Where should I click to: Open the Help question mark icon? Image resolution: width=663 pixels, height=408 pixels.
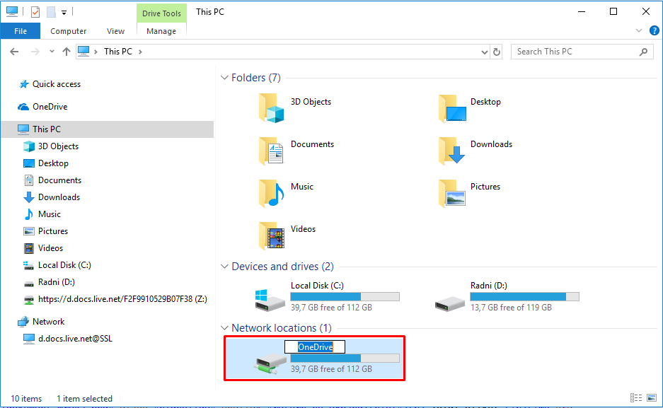pyautogui.click(x=654, y=30)
